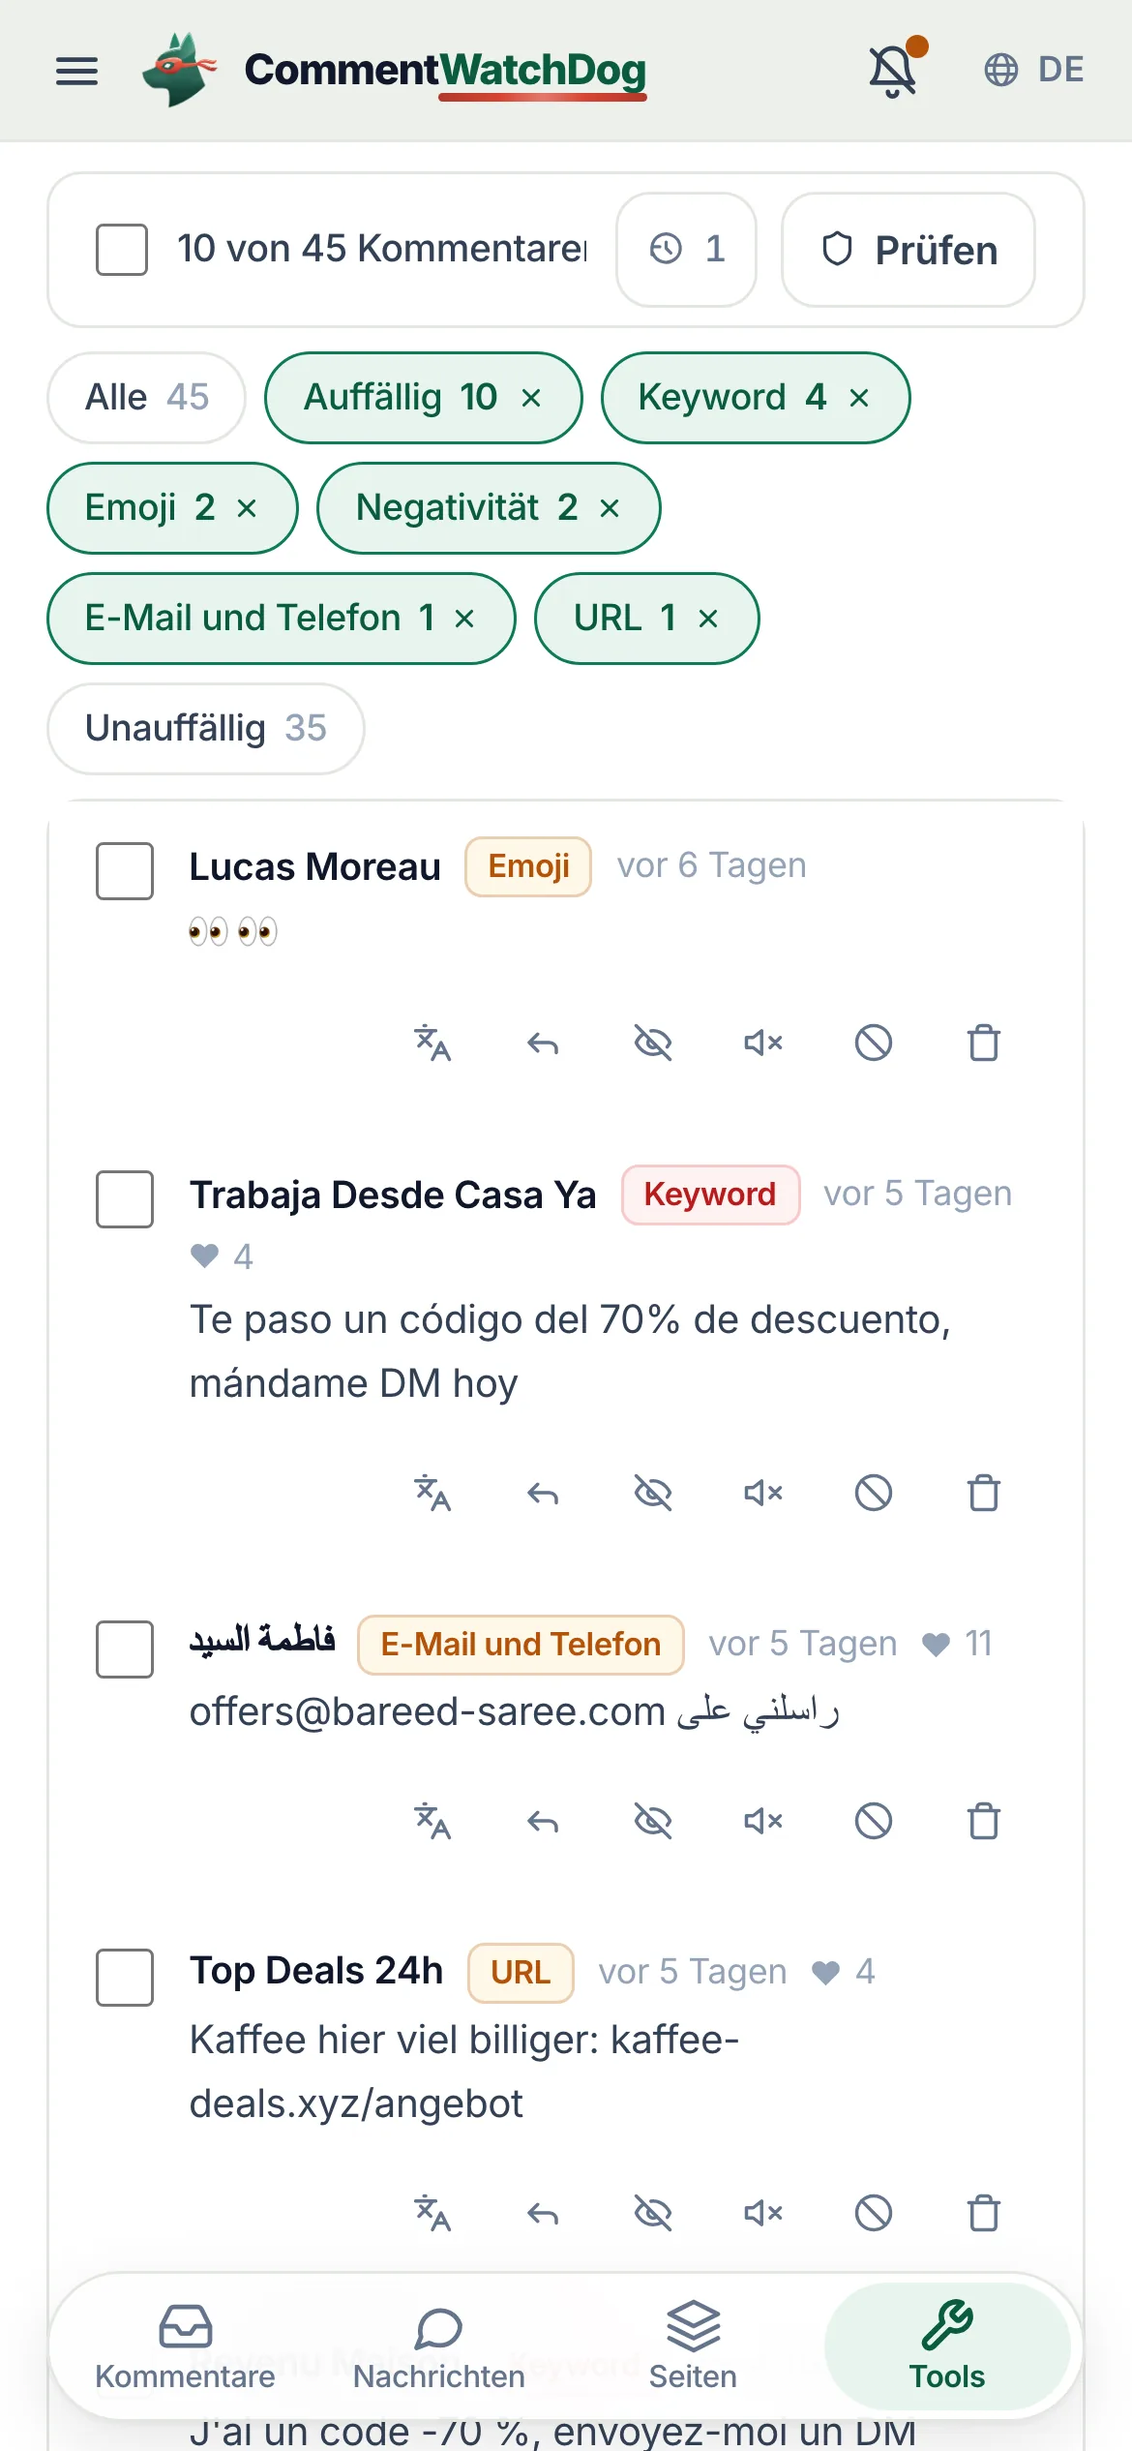The height and width of the screenshot is (2451, 1132).
Task: Remove the Keyword filter chip
Action: (x=859, y=398)
